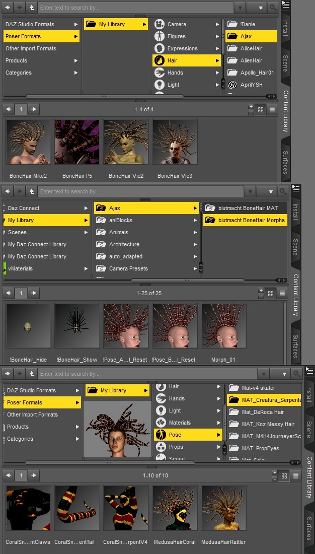Viewport: 315px width, 554px height.
Task: Open the Camera Presets folder icon
Action: (101, 268)
